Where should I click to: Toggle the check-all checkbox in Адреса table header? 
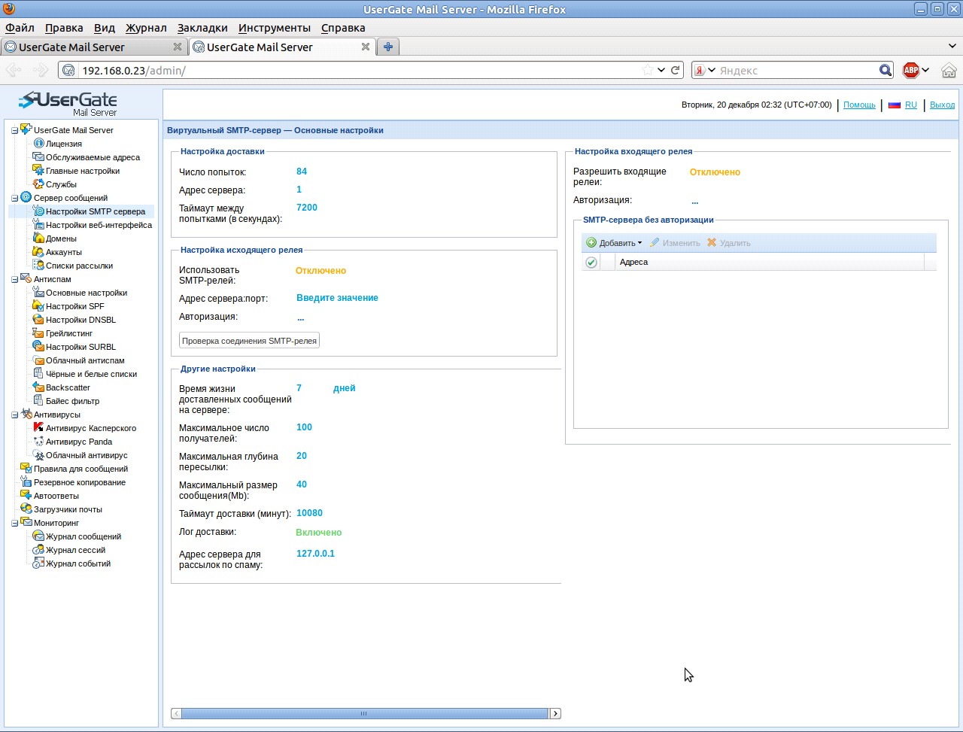coord(591,262)
